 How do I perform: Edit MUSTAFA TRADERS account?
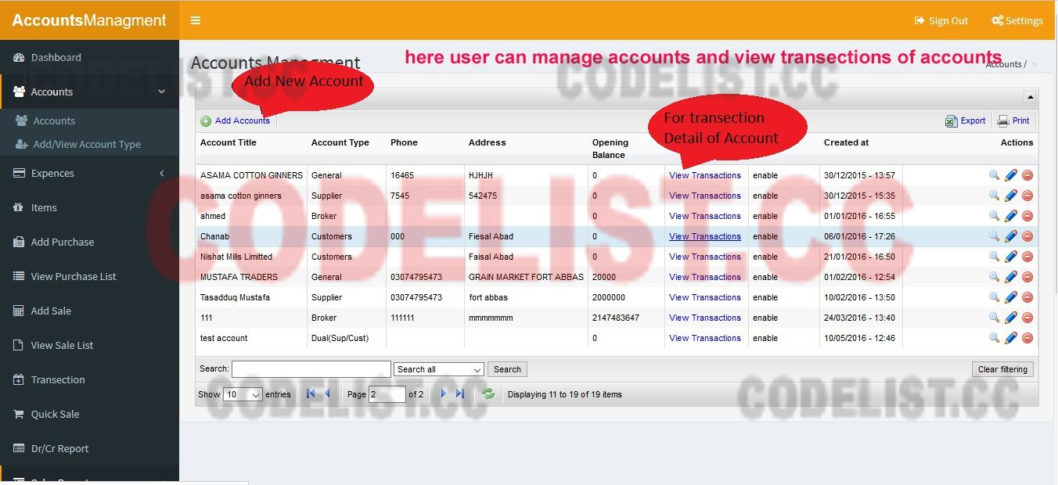coord(1011,277)
